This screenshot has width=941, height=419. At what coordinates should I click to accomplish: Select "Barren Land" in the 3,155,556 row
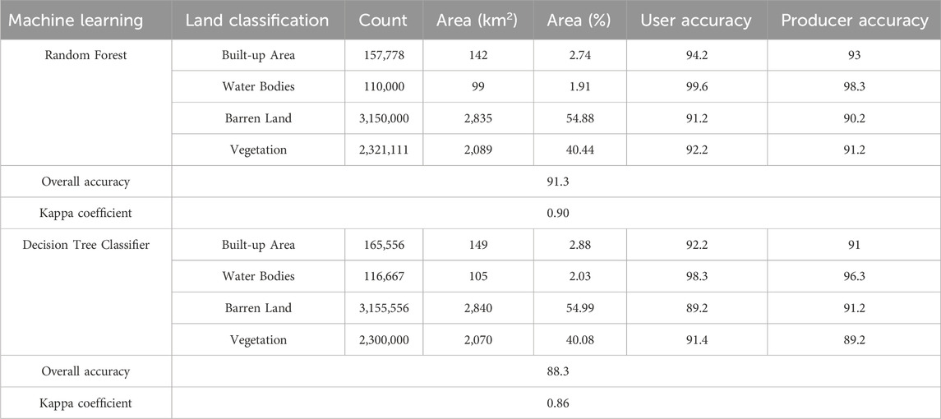tap(258, 308)
